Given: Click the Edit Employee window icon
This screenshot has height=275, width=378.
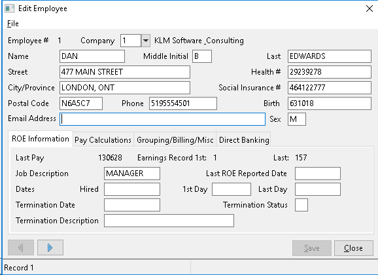Looking at the screenshot, I should (x=10, y=9).
